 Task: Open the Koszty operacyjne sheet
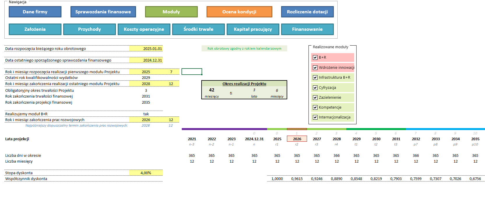tap(144, 29)
